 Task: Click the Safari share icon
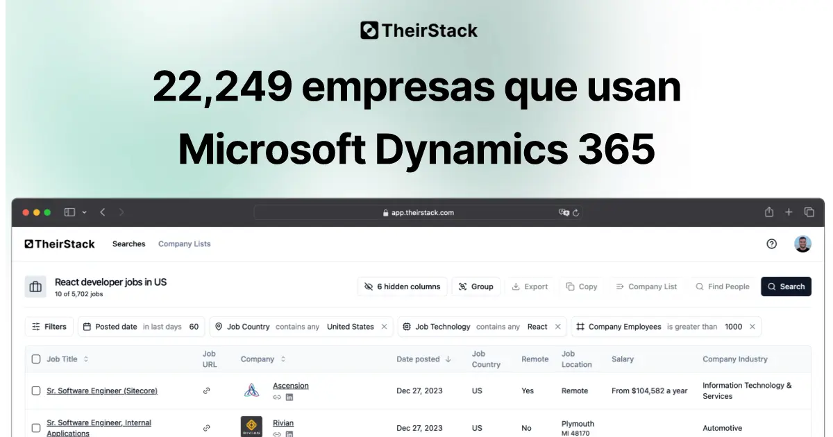[769, 212]
